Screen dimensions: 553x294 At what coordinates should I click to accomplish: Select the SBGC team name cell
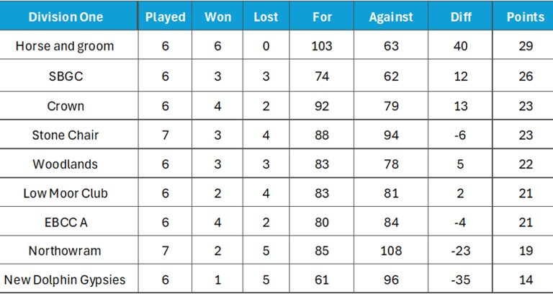coord(66,76)
